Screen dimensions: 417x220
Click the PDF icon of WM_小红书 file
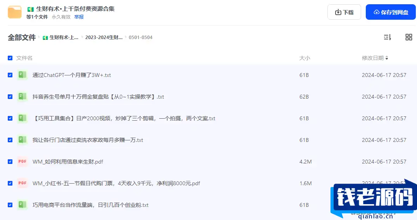point(22,183)
